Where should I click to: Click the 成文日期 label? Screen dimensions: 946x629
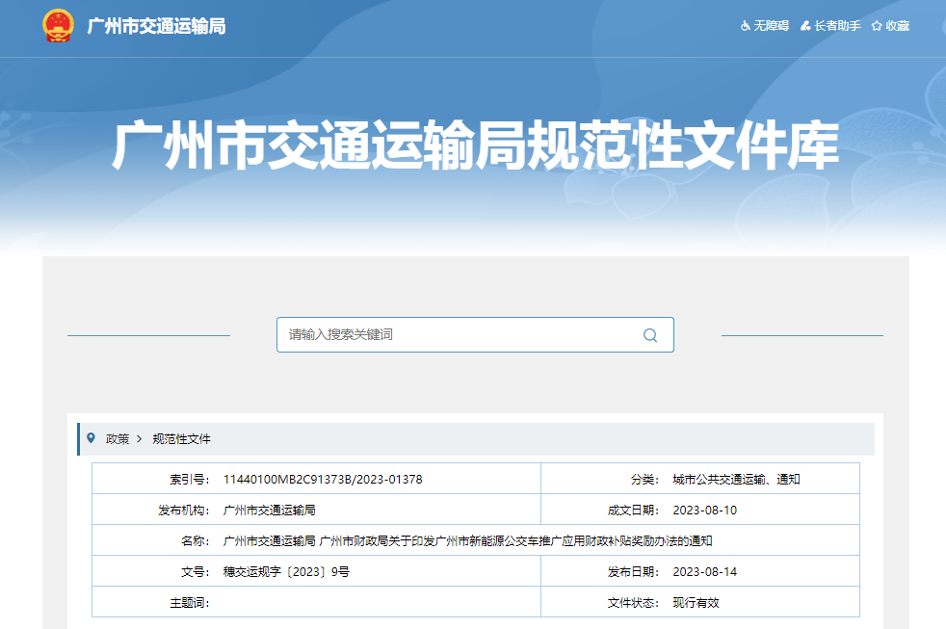tap(634, 511)
